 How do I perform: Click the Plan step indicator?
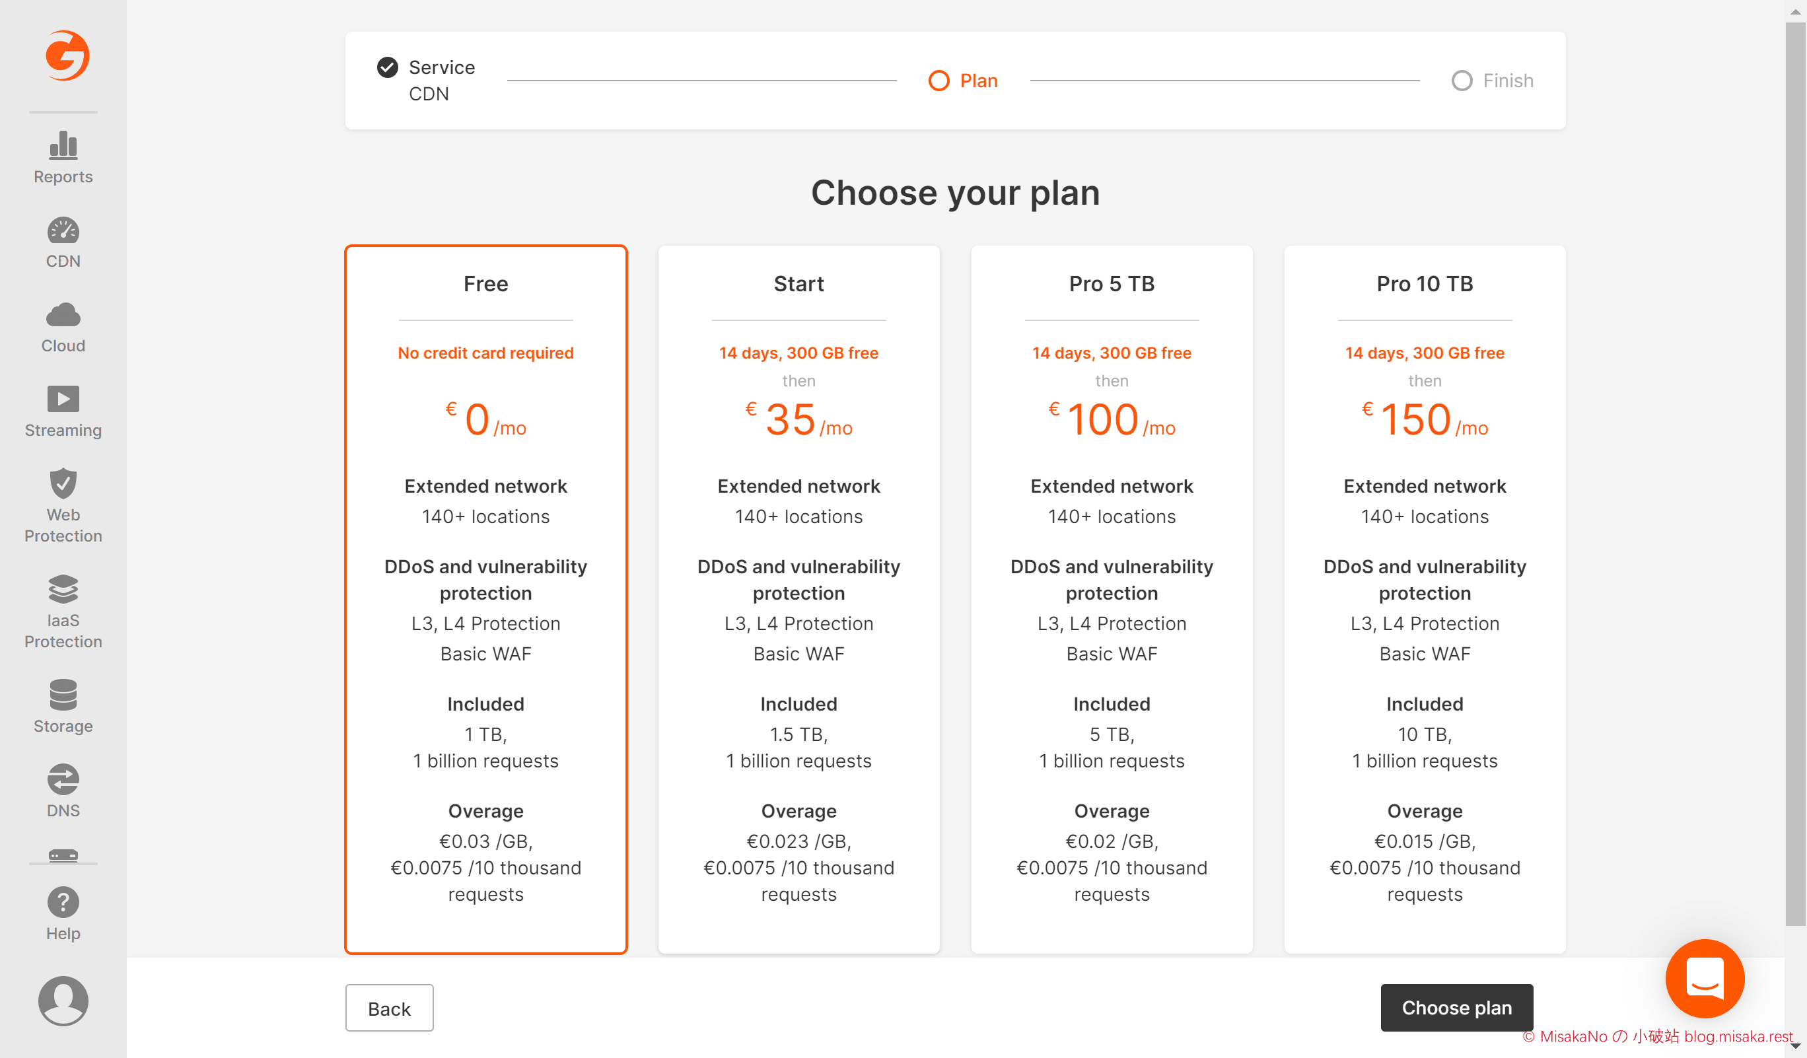point(963,81)
